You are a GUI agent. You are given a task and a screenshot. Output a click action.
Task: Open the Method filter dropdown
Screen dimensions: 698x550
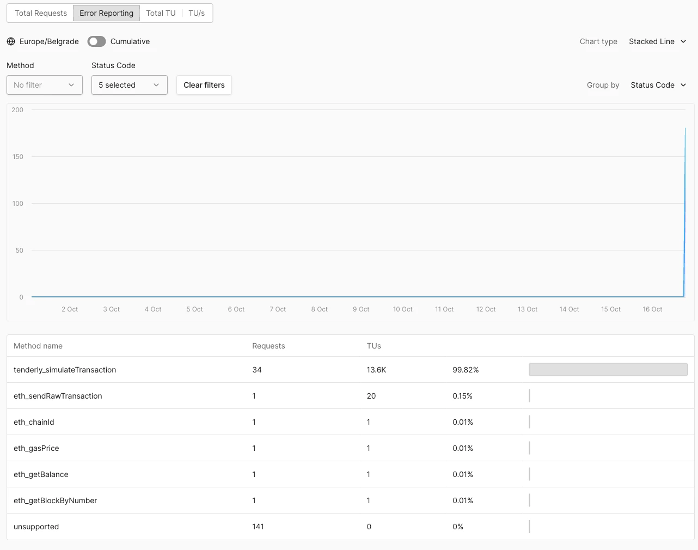tap(45, 85)
